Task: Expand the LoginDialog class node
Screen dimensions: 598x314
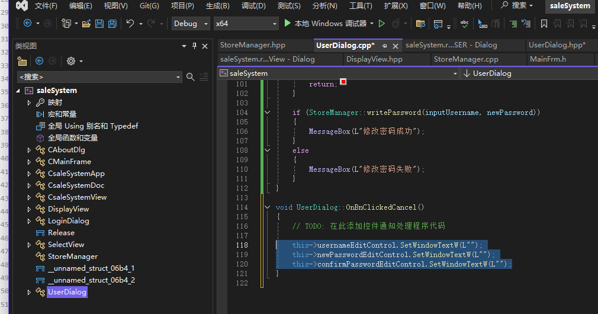Action: 29,221
